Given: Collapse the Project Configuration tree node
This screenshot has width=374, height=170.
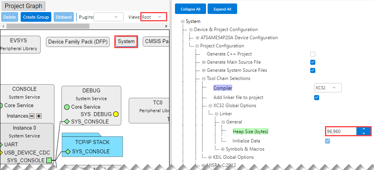Looking at the screenshot, I should 197,46.
